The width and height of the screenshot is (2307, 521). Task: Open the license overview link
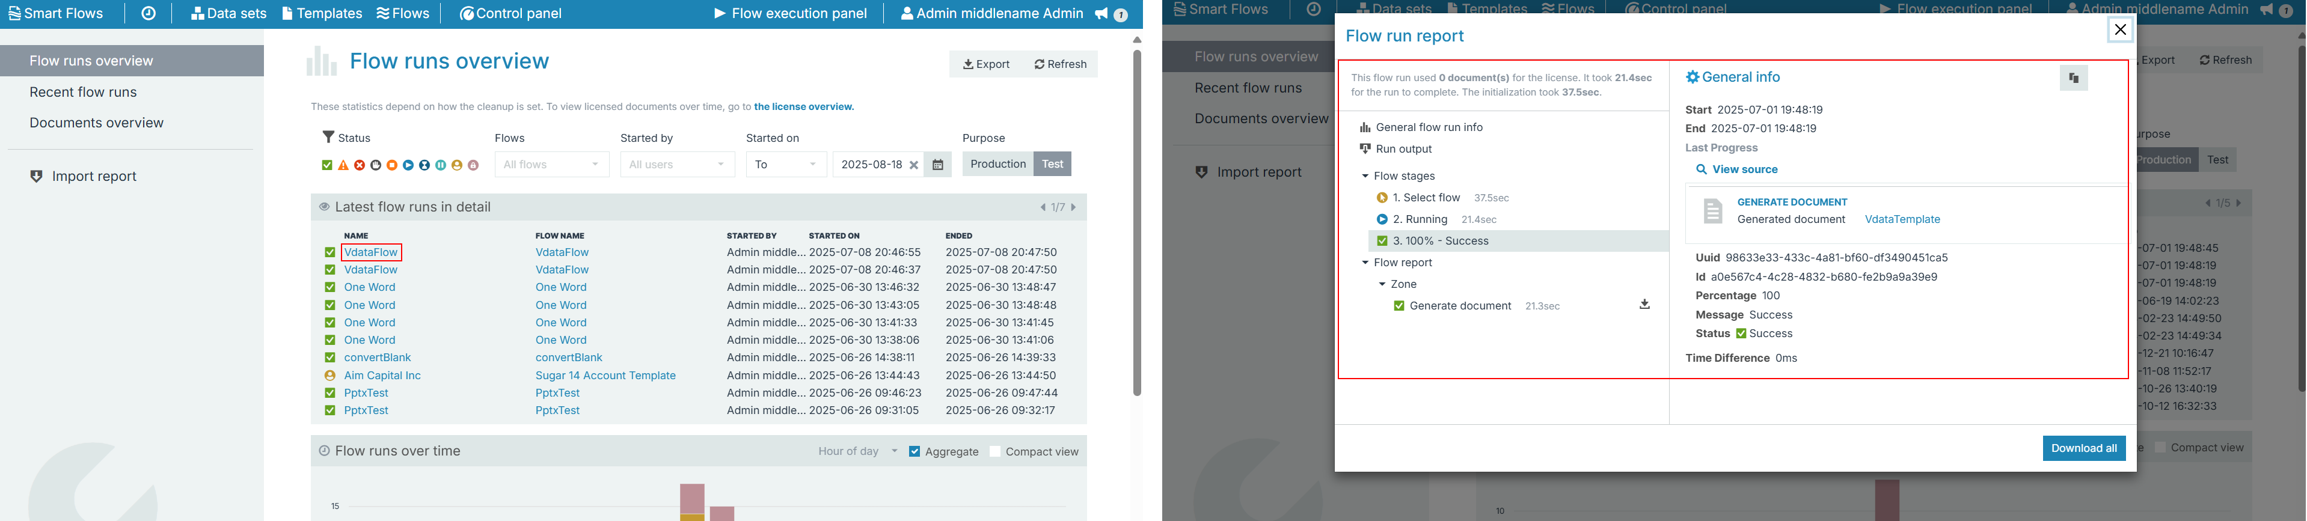(x=803, y=106)
